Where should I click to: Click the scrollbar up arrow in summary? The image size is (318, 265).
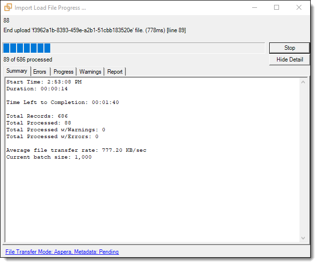303,82
